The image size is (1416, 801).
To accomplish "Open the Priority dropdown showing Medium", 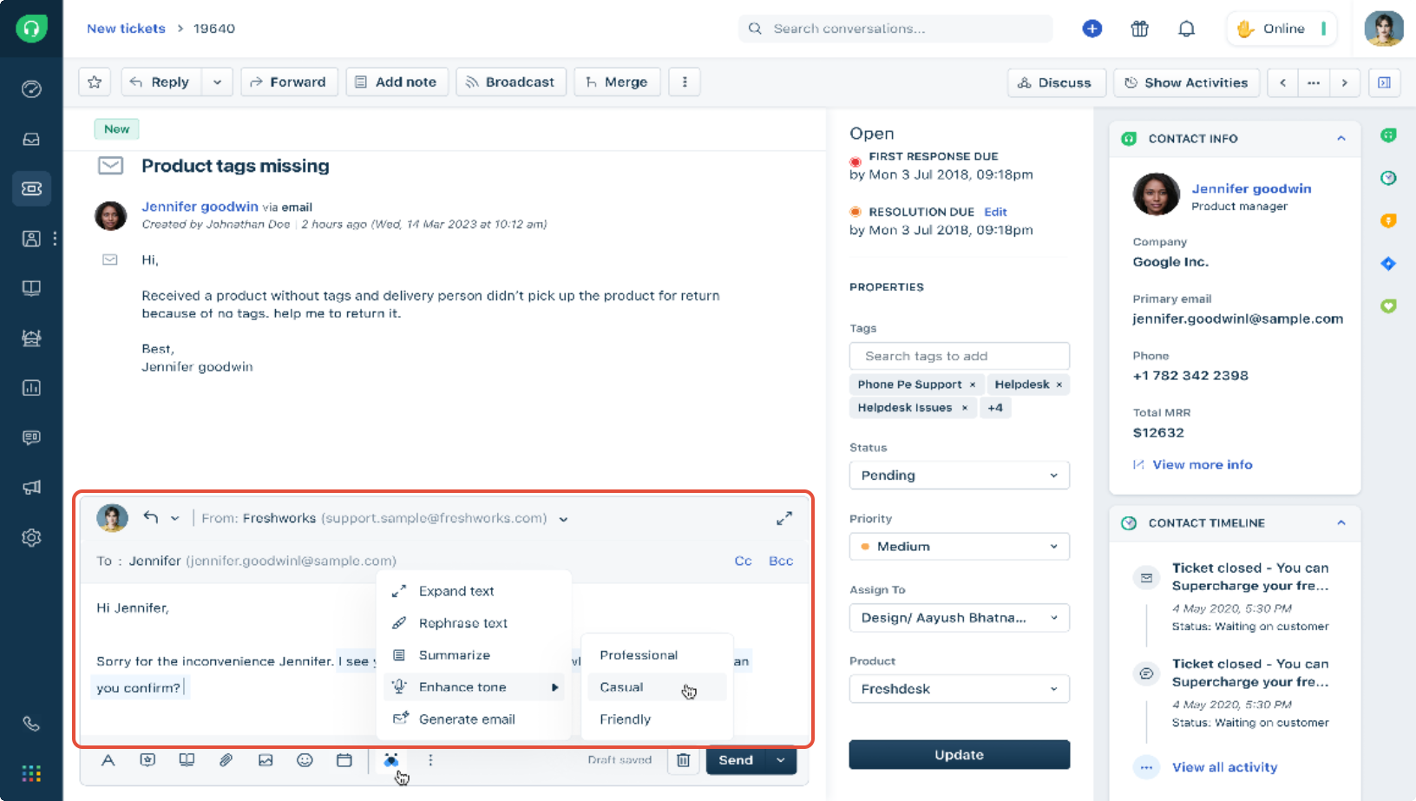I will [959, 547].
